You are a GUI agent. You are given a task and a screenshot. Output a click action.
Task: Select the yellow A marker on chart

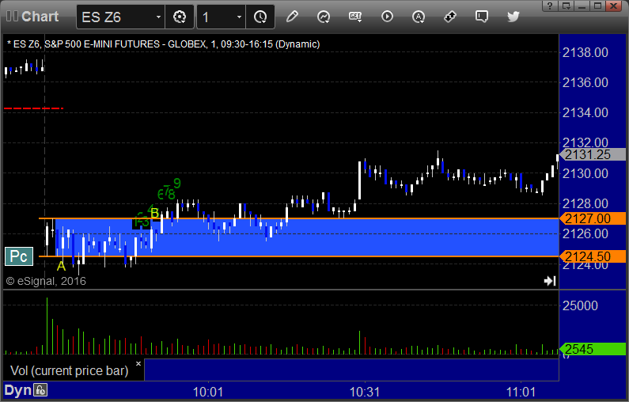[x=61, y=266]
